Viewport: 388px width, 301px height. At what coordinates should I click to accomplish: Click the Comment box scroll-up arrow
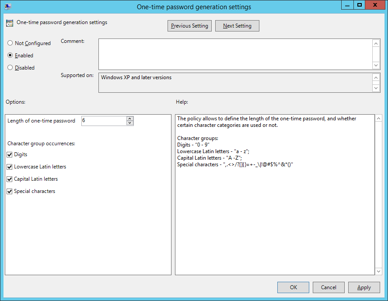[376, 43]
